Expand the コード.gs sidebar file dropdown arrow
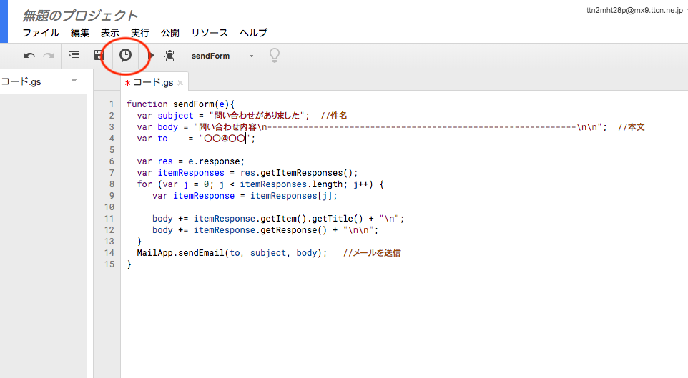The image size is (688, 378). click(74, 81)
